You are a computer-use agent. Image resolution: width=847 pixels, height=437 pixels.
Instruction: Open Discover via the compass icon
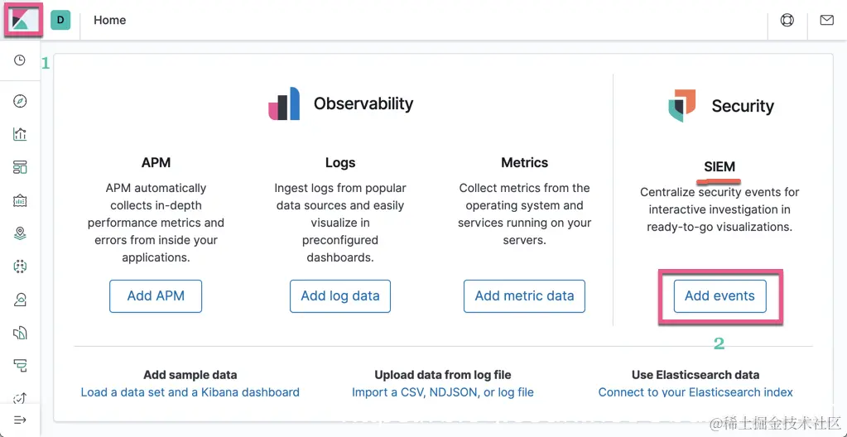coord(20,101)
